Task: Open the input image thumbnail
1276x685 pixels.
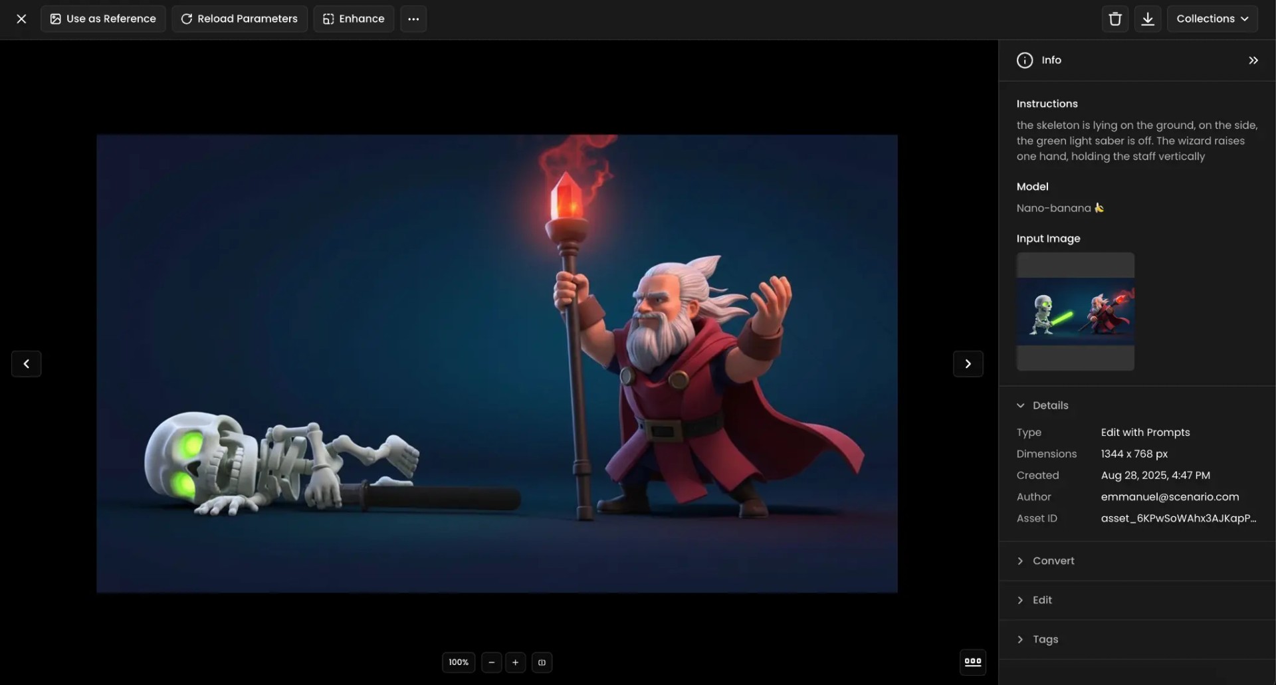Action: point(1075,311)
